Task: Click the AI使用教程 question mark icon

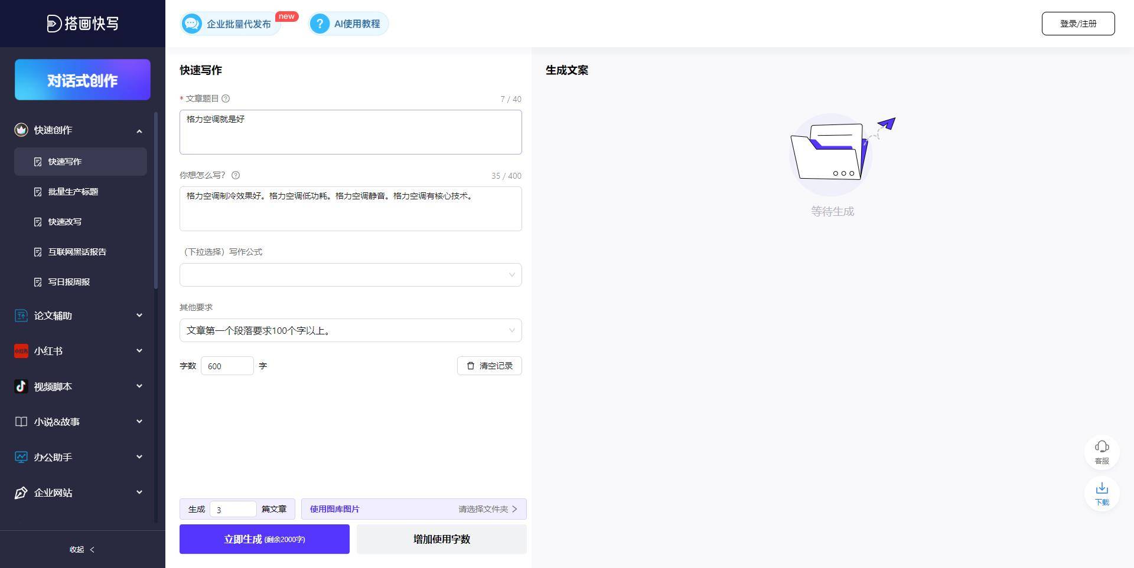Action: 320,24
